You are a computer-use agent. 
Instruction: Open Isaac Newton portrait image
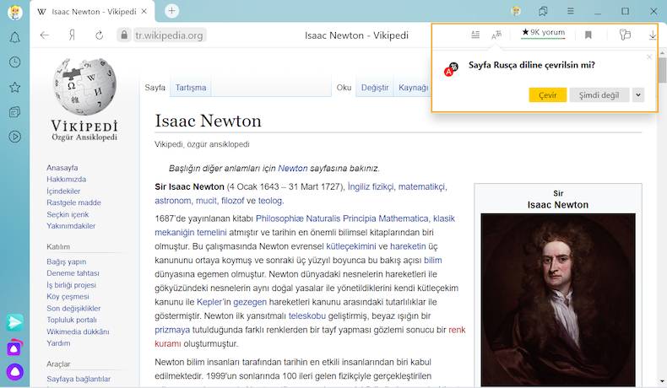(x=557, y=299)
